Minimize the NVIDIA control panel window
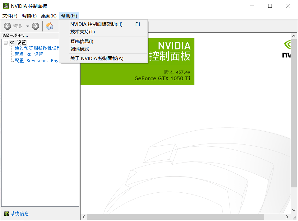This screenshot has width=298, height=221. click(x=252, y=6)
